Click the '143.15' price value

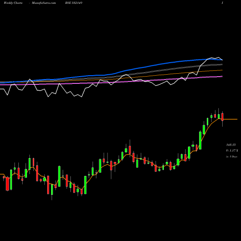pyautogui.click(x=231, y=145)
